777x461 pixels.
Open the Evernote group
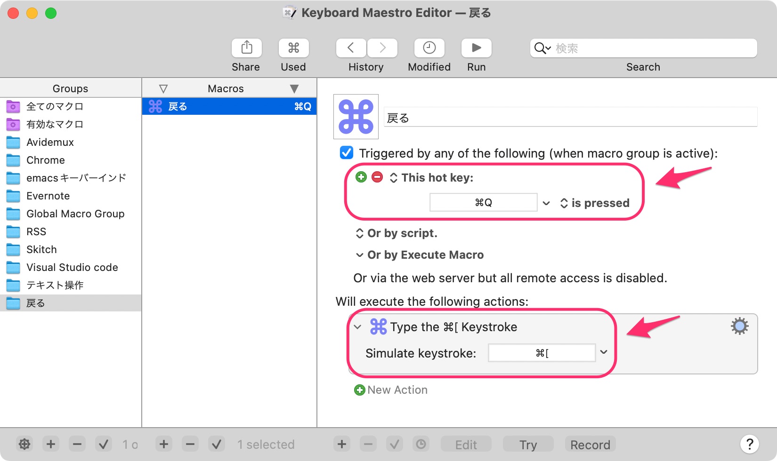pos(71,196)
